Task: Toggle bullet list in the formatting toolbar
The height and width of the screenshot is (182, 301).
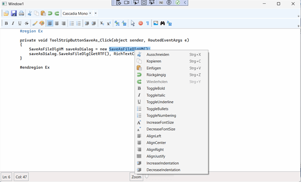Action: coord(72,23)
